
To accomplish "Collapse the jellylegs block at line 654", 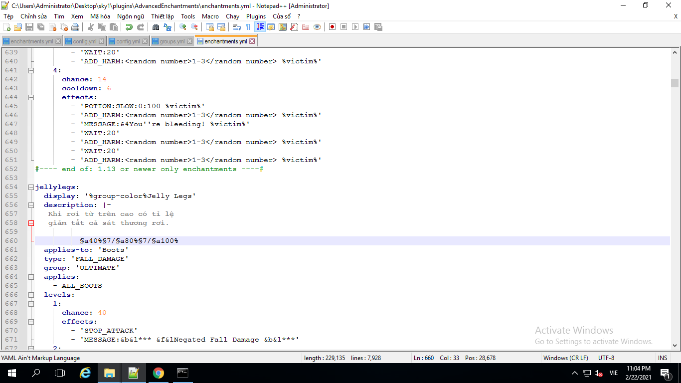I will tap(31, 187).
